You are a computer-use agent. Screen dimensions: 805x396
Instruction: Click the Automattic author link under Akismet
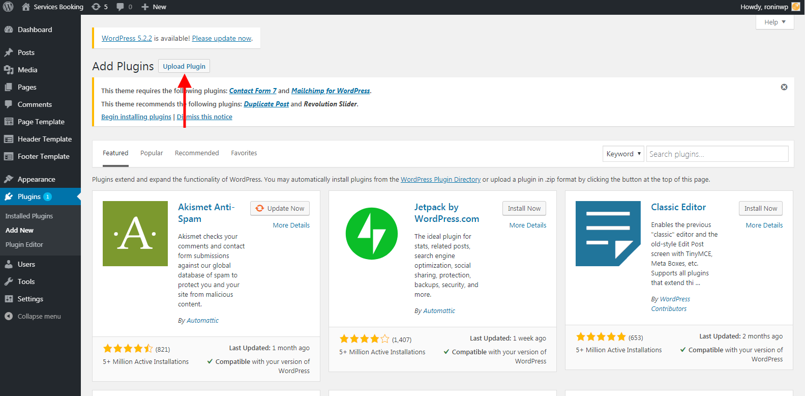pos(203,320)
